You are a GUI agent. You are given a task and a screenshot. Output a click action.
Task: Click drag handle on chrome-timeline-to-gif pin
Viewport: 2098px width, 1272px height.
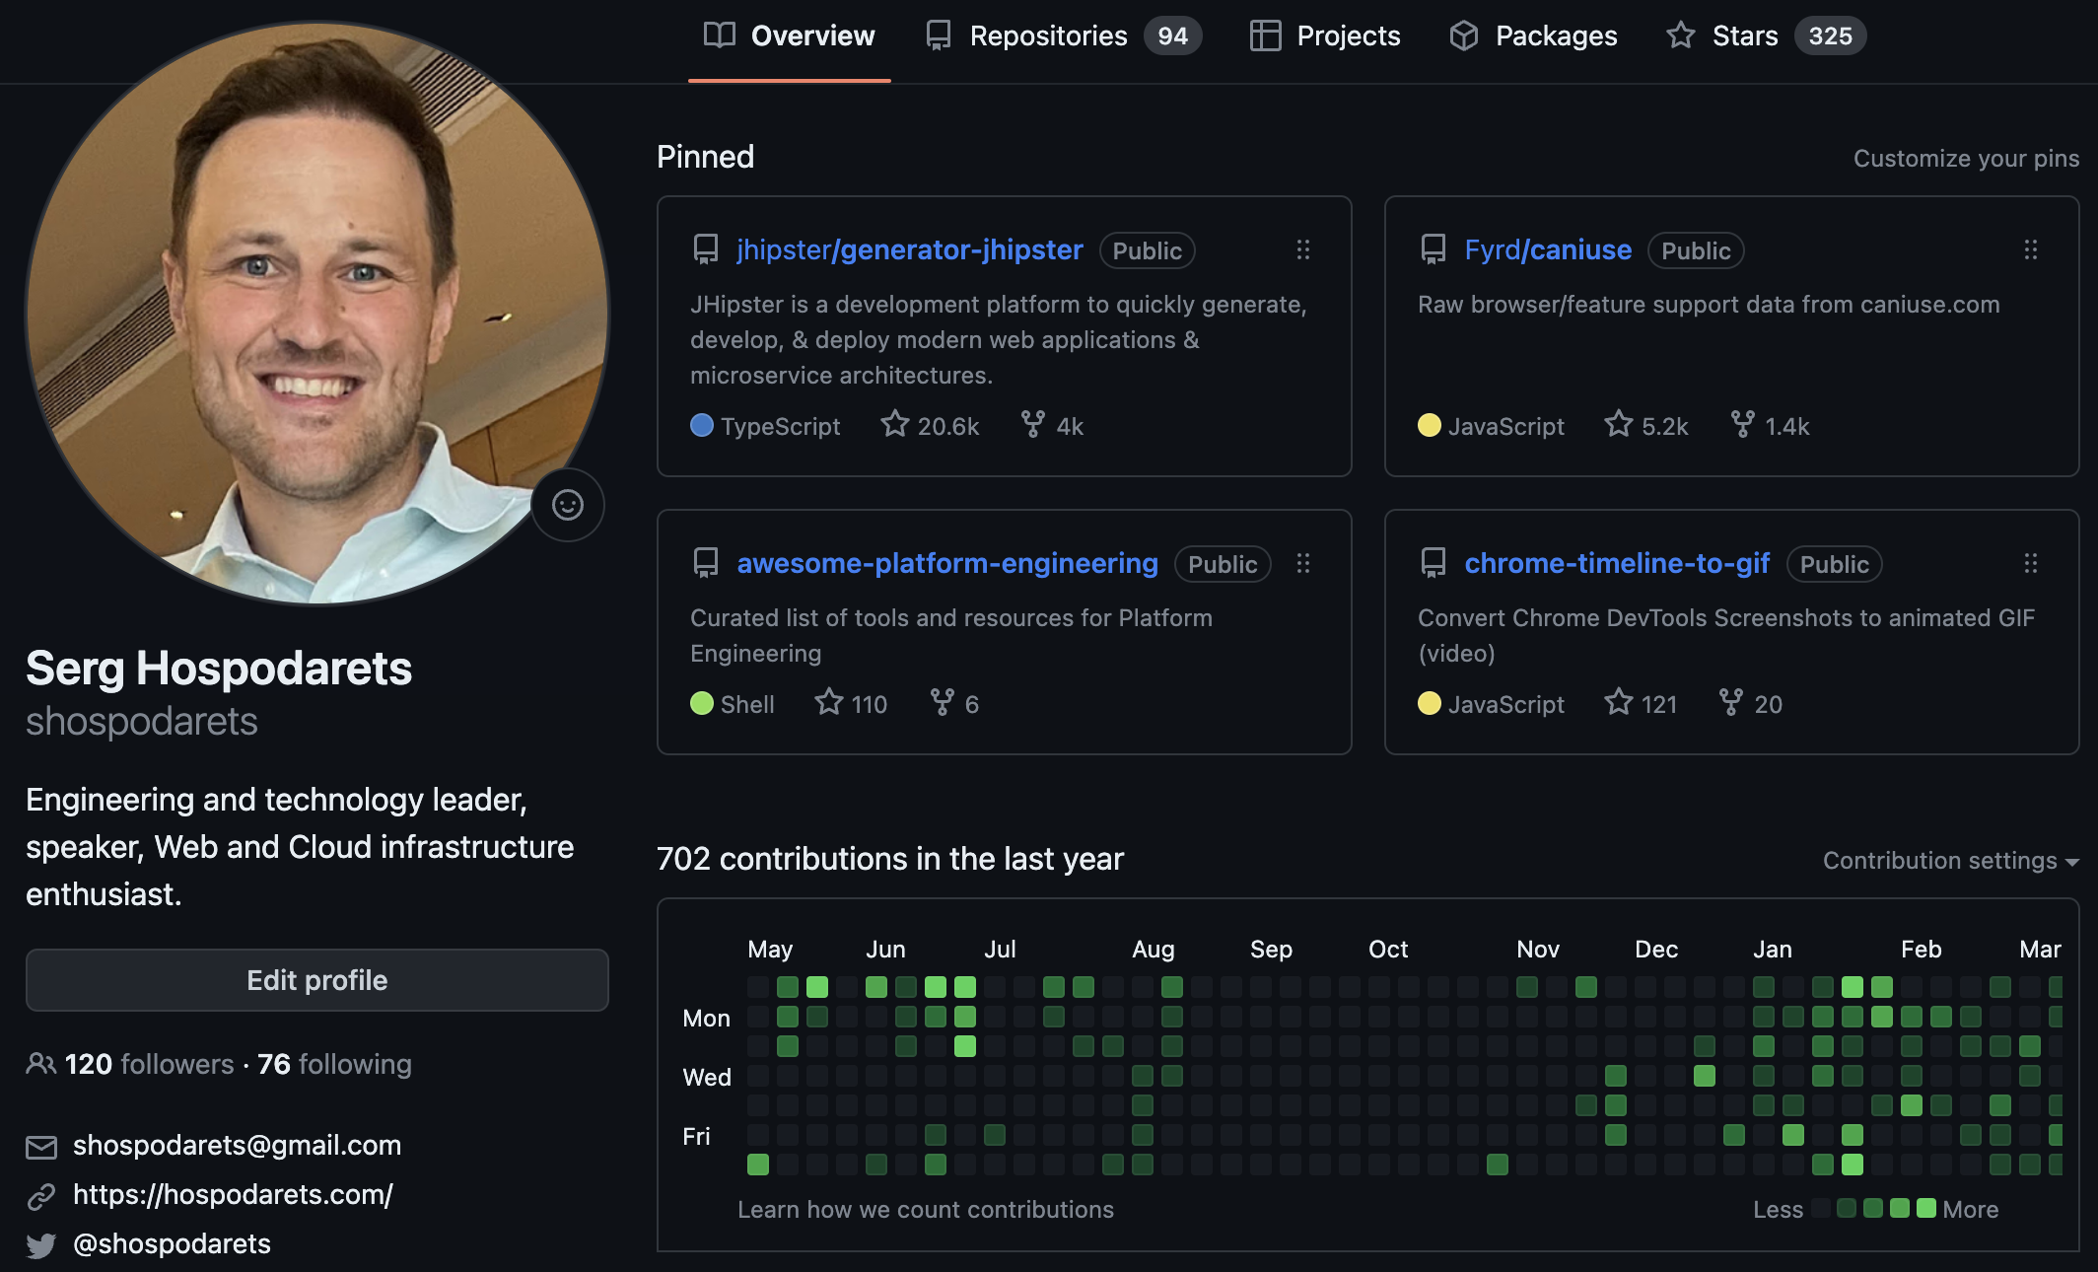pos(2030,563)
